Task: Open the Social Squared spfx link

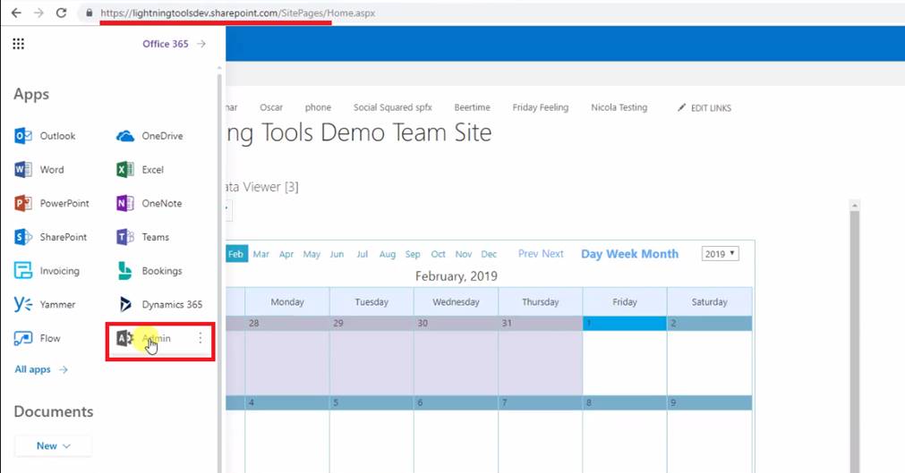Action: [392, 107]
